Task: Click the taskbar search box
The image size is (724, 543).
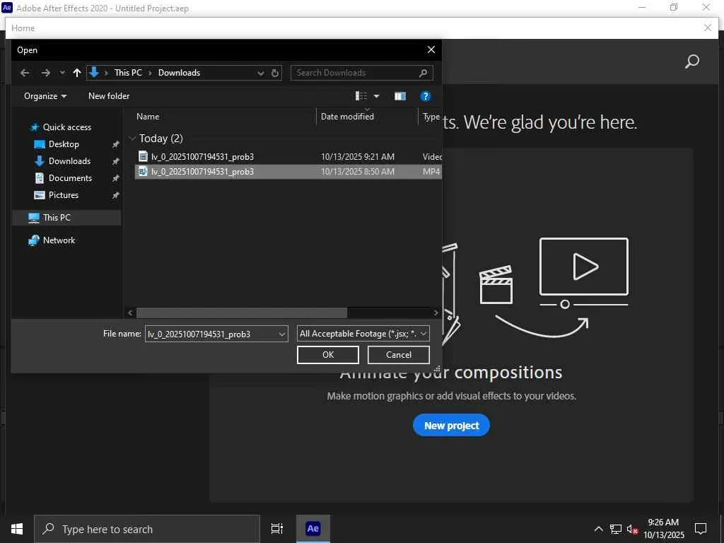Action: pyautogui.click(x=147, y=529)
